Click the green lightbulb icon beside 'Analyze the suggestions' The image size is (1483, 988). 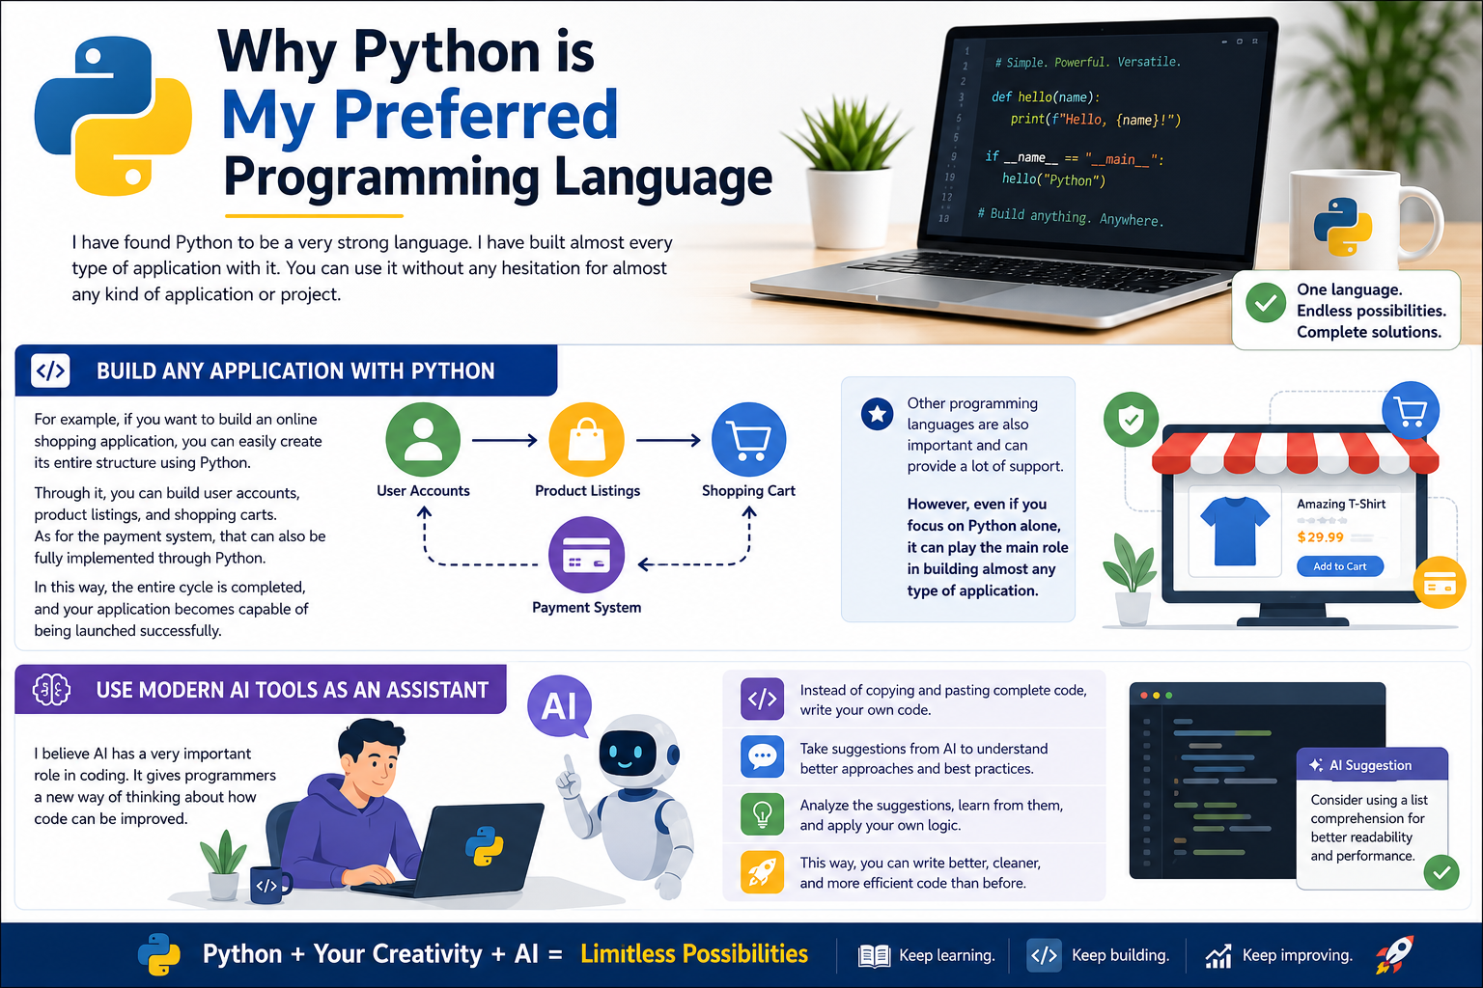[762, 814]
